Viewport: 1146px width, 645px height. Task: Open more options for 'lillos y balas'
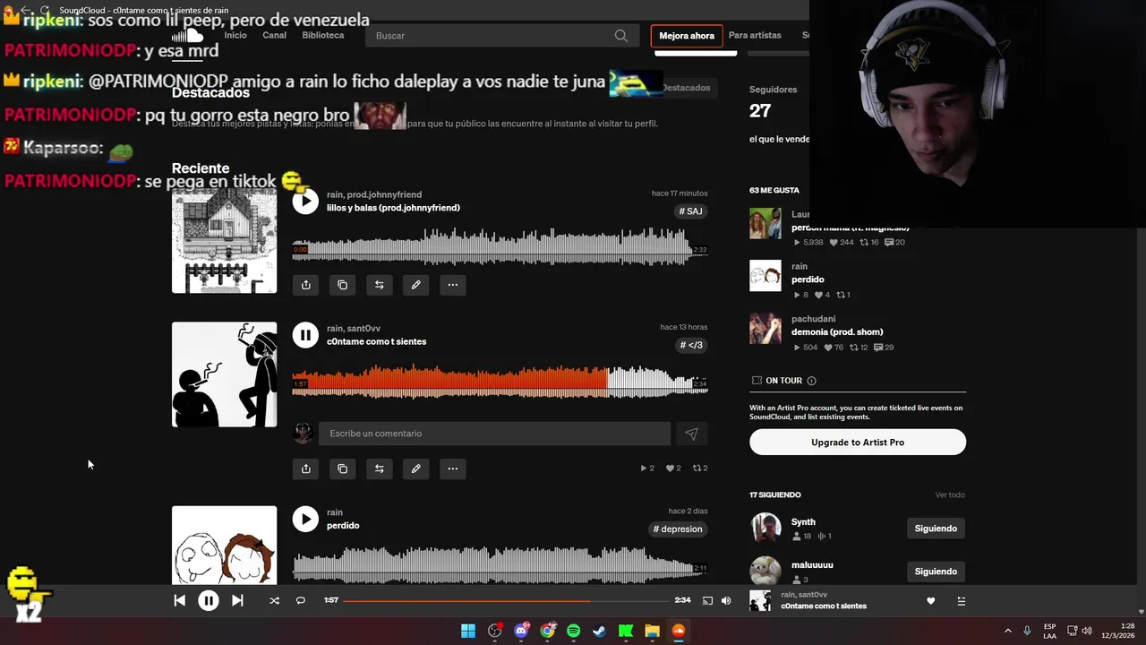point(452,285)
